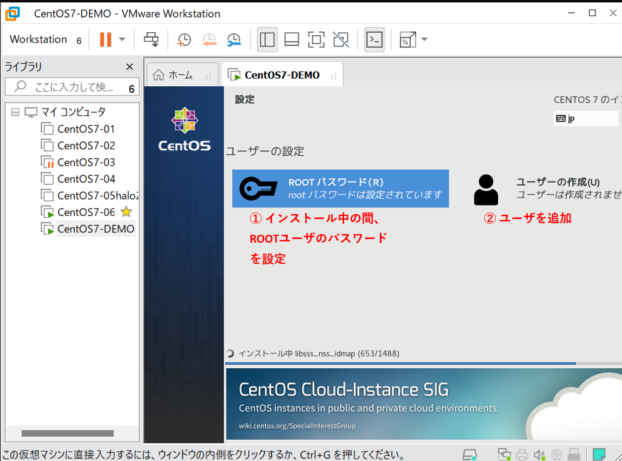Revert virtual machine to previous snapshot

coord(209,39)
